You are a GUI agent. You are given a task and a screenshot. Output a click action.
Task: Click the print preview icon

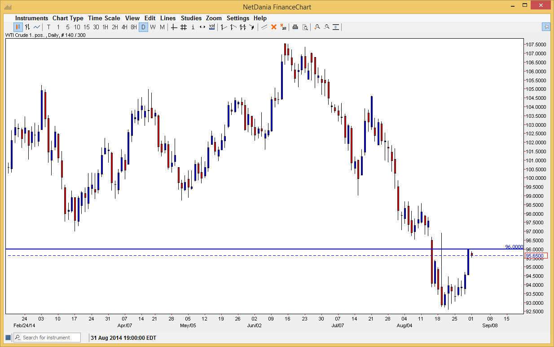pos(305,27)
